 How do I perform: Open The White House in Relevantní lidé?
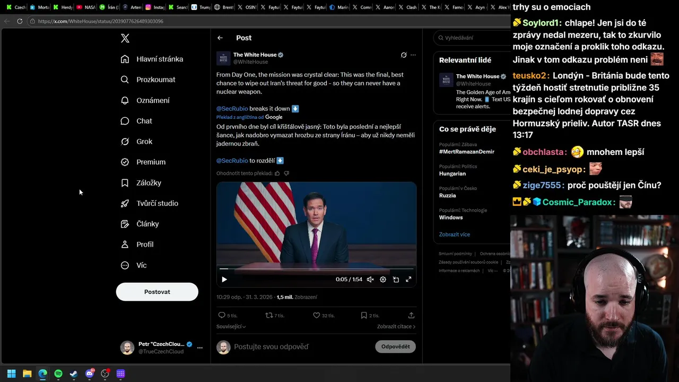(477, 76)
